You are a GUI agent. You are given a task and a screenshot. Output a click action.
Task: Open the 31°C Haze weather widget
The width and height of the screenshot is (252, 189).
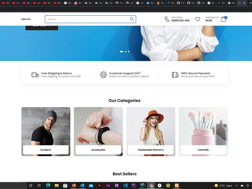pos(223,185)
